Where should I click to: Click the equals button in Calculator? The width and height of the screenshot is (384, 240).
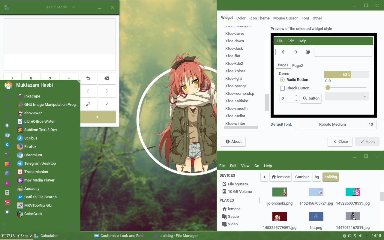(97, 117)
